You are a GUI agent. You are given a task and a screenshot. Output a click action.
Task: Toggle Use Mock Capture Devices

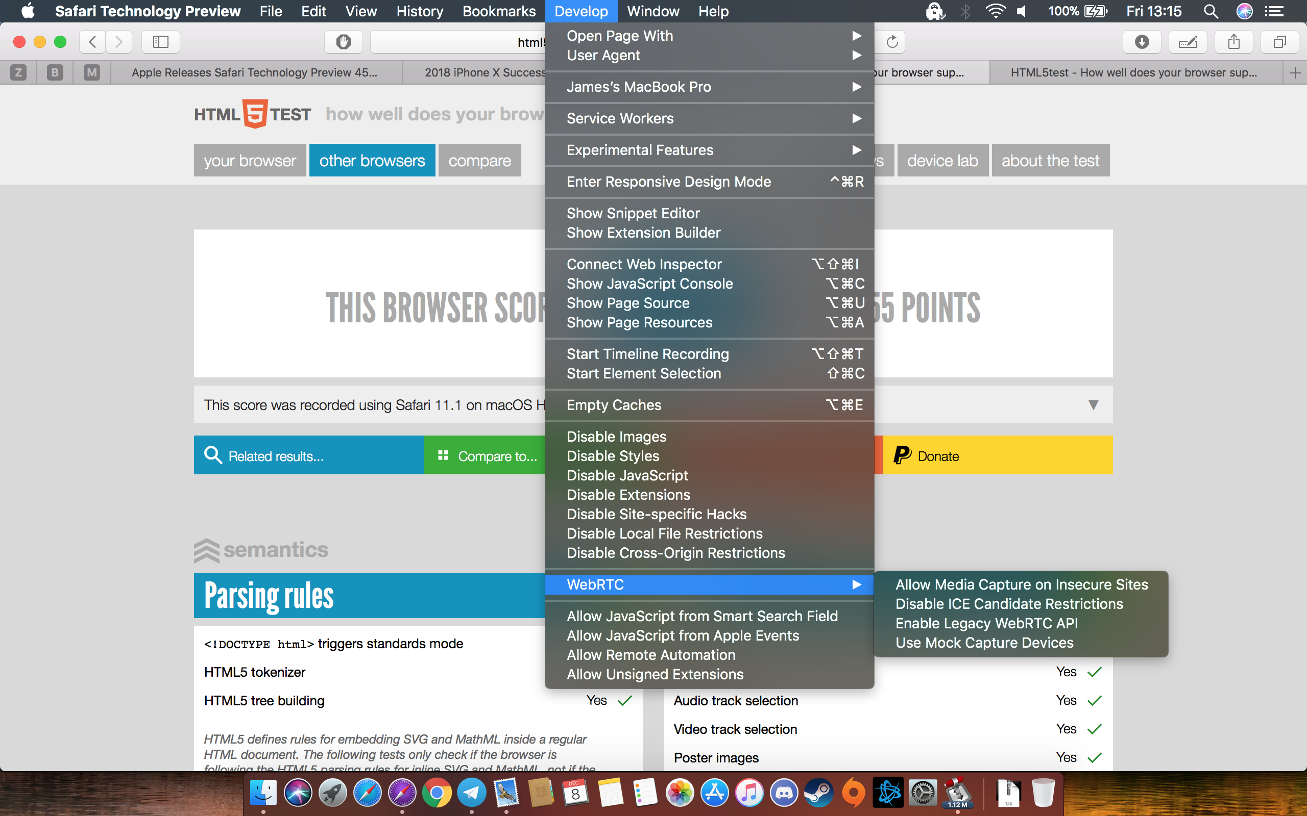click(x=1021, y=643)
